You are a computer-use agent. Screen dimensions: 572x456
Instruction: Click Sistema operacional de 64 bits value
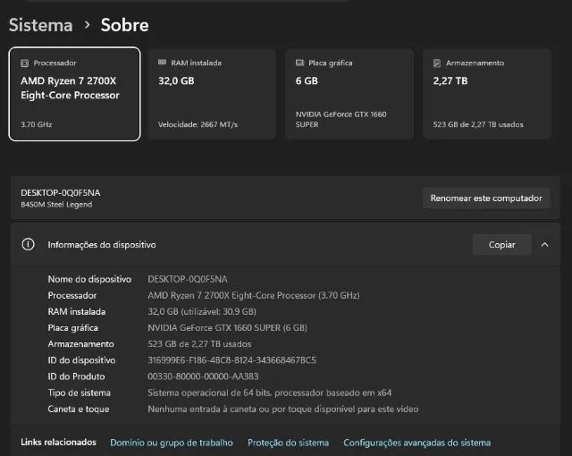pos(270,393)
